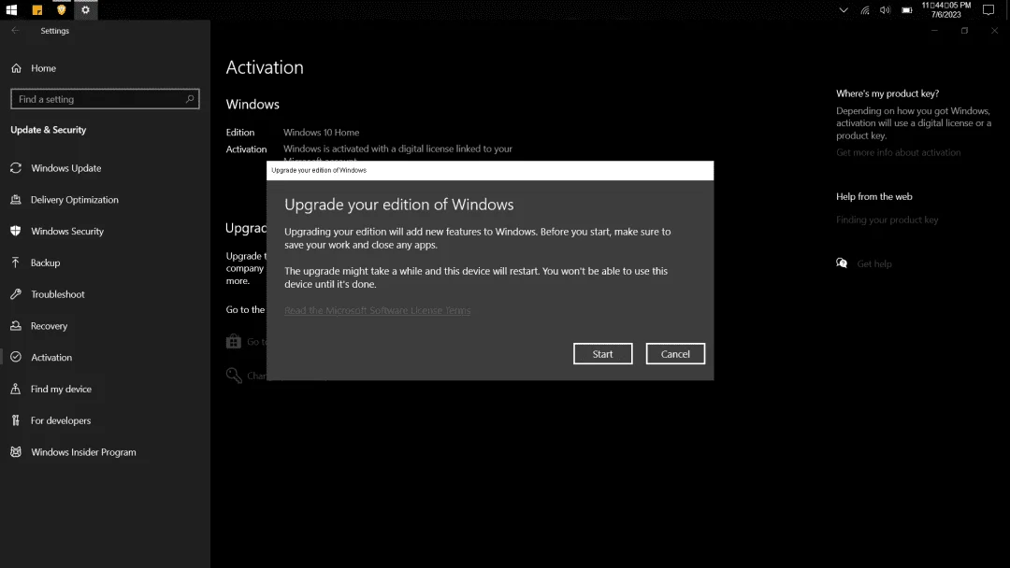
Task: Open Recovery settings
Action: pyautogui.click(x=49, y=325)
